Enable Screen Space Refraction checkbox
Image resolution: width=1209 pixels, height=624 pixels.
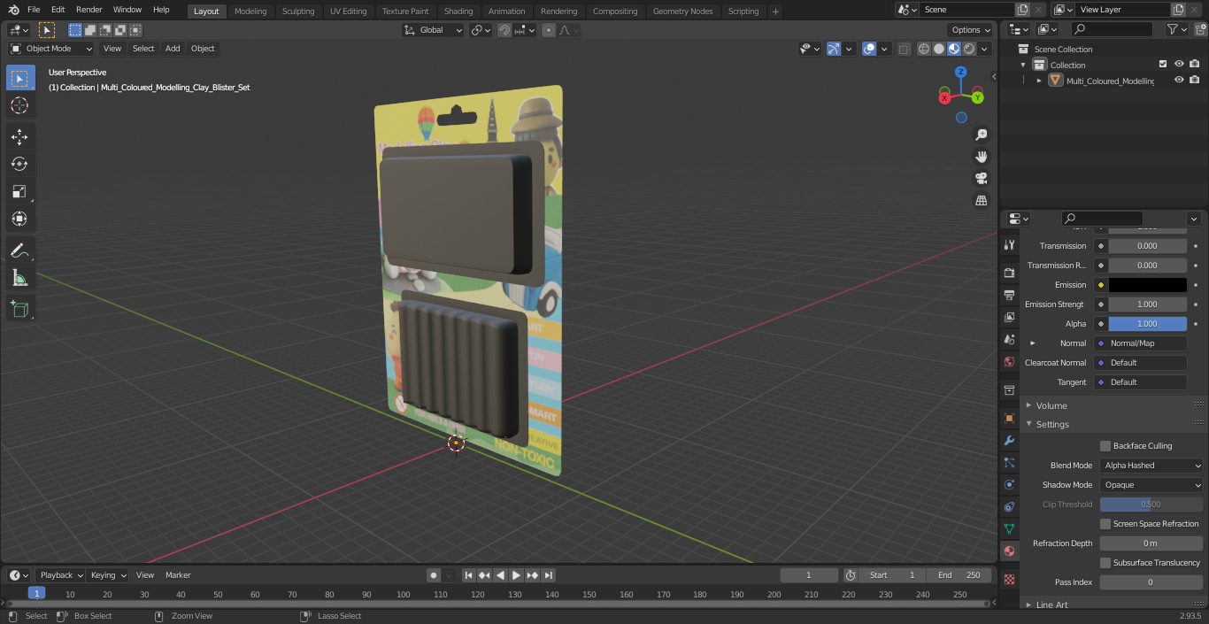[x=1105, y=524]
